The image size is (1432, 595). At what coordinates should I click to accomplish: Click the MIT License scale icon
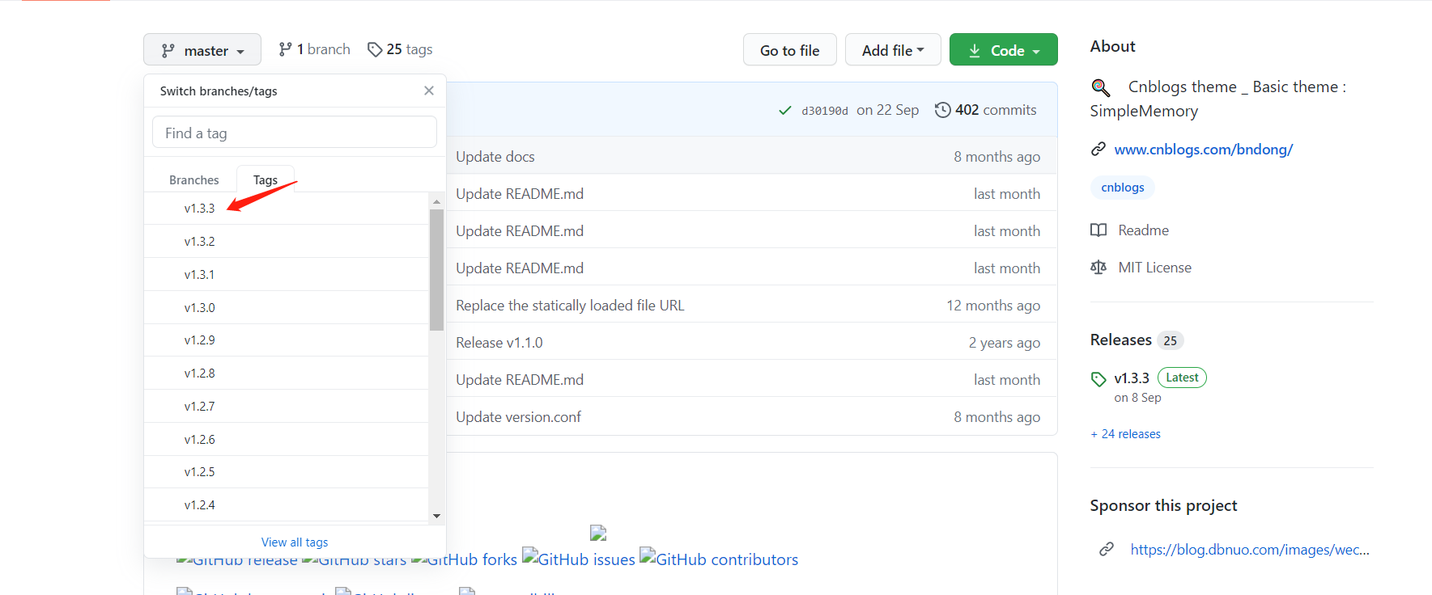(x=1098, y=268)
